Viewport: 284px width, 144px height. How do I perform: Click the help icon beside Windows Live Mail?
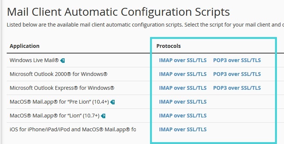point(62,61)
